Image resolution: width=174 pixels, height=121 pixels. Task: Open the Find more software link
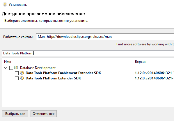coord(145,44)
